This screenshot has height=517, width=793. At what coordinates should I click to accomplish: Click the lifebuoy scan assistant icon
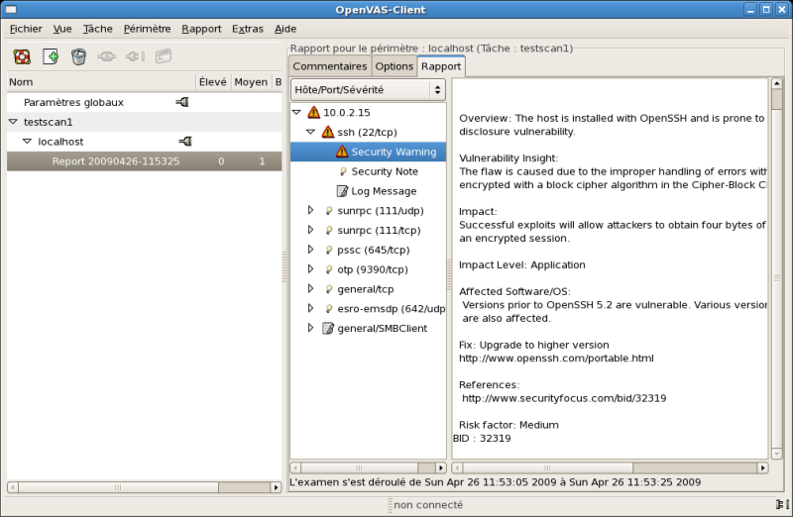pyautogui.click(x=22, y=56)
